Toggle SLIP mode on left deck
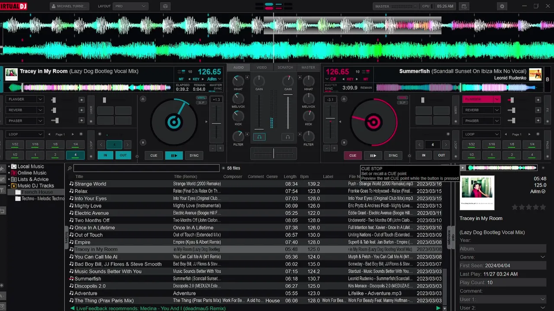Screen dimensions: 554x311 pos(201,102)
